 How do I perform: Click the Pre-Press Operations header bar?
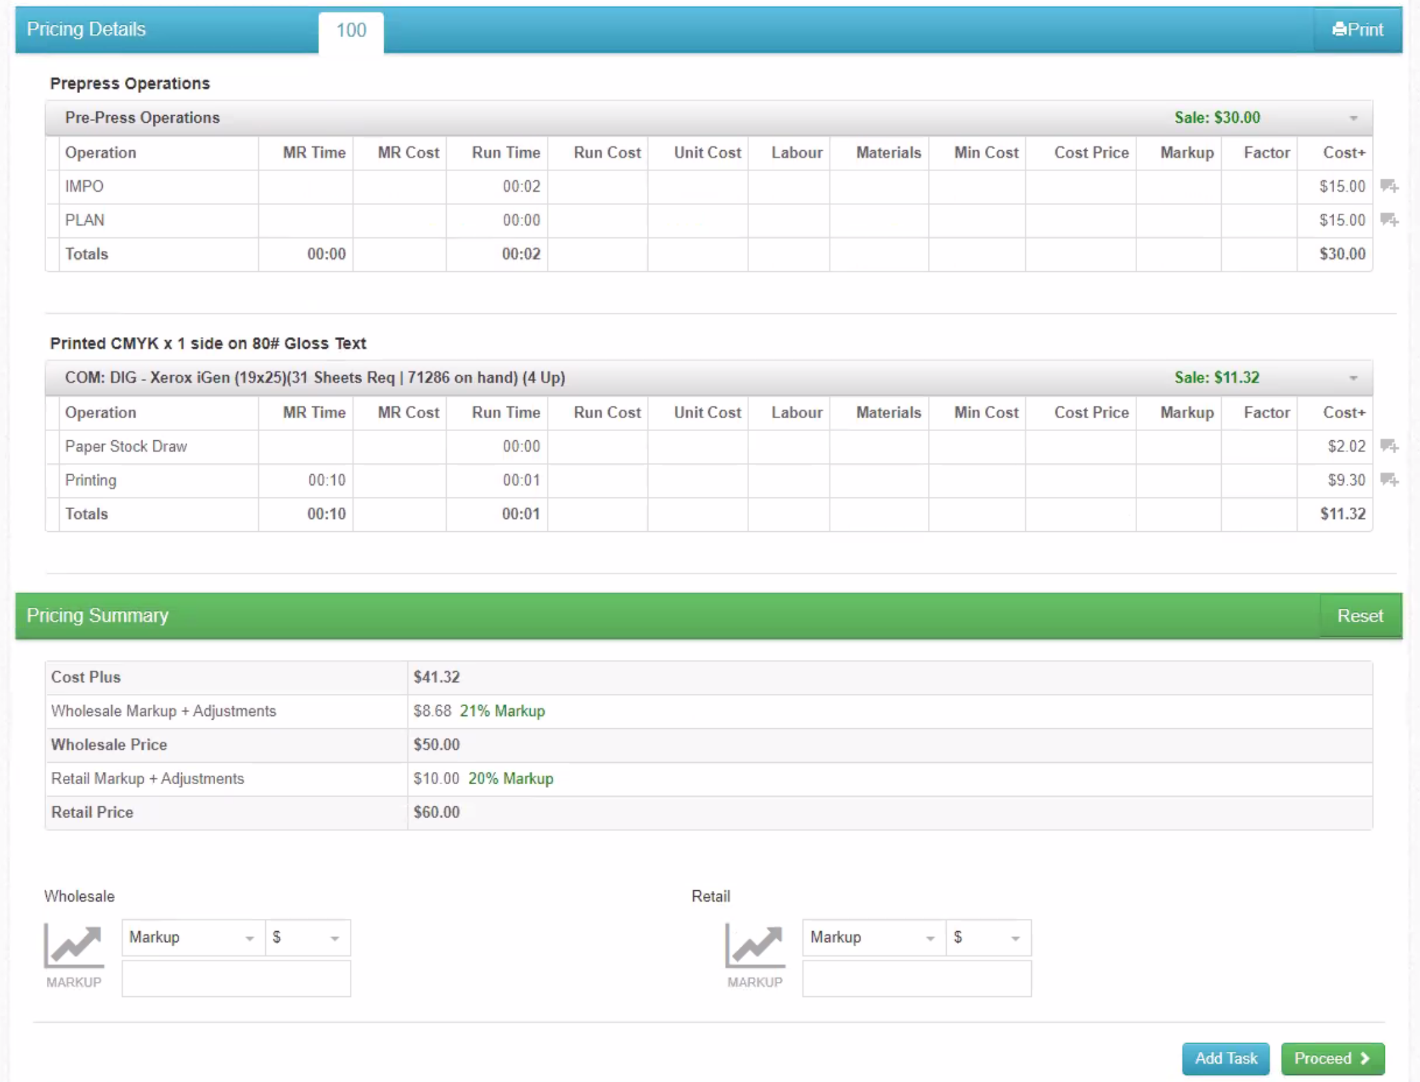(x=585, y=118)
